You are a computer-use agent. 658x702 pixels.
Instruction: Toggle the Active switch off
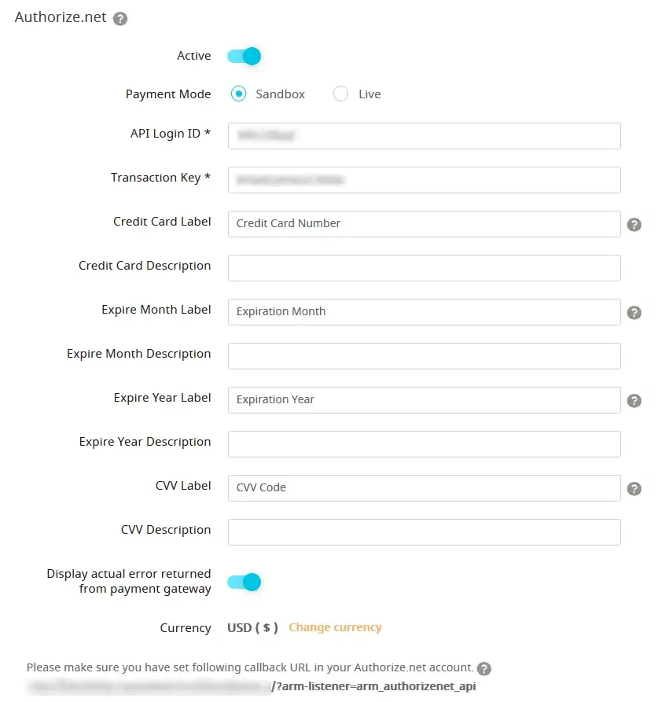point(244,57)
